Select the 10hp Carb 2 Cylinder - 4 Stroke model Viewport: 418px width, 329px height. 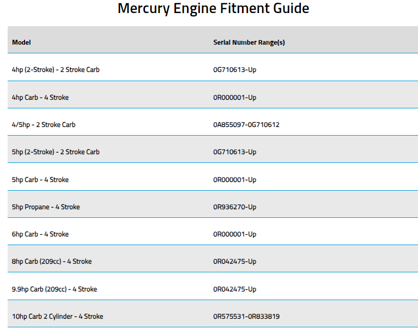coord(57,316)
